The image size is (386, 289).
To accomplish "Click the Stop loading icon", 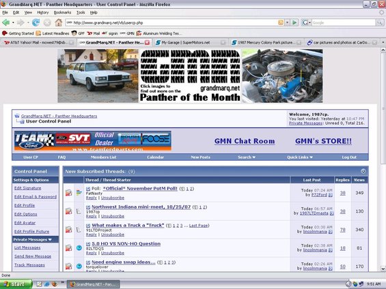I will 47,22.
